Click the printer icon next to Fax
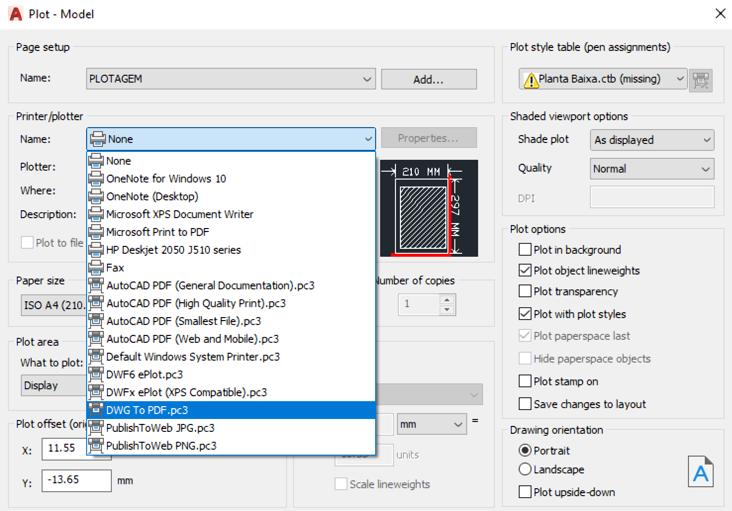 click(96, 268)
